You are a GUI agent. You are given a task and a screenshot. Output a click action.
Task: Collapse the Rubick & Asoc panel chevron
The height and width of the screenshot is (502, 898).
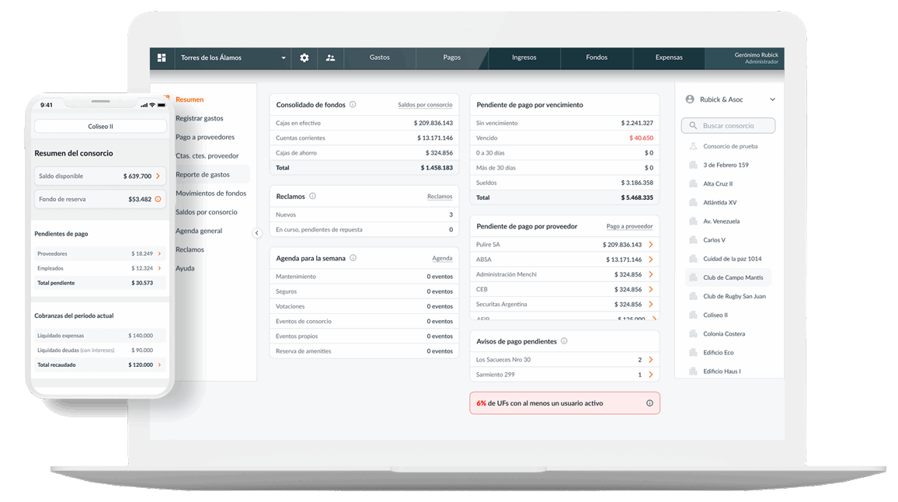[x=771, y=99]
